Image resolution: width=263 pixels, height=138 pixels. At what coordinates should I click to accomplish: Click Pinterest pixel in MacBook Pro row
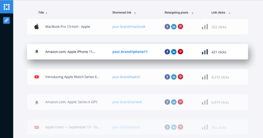[x=180, y=26]
